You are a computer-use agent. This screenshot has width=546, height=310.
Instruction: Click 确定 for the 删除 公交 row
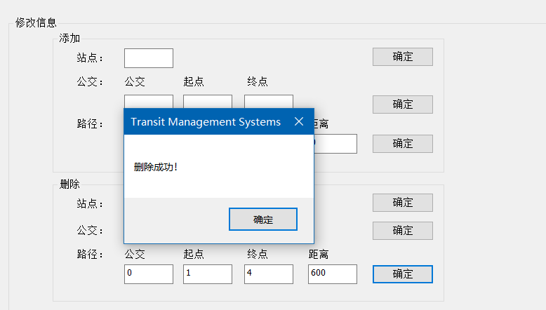[403, 231]
